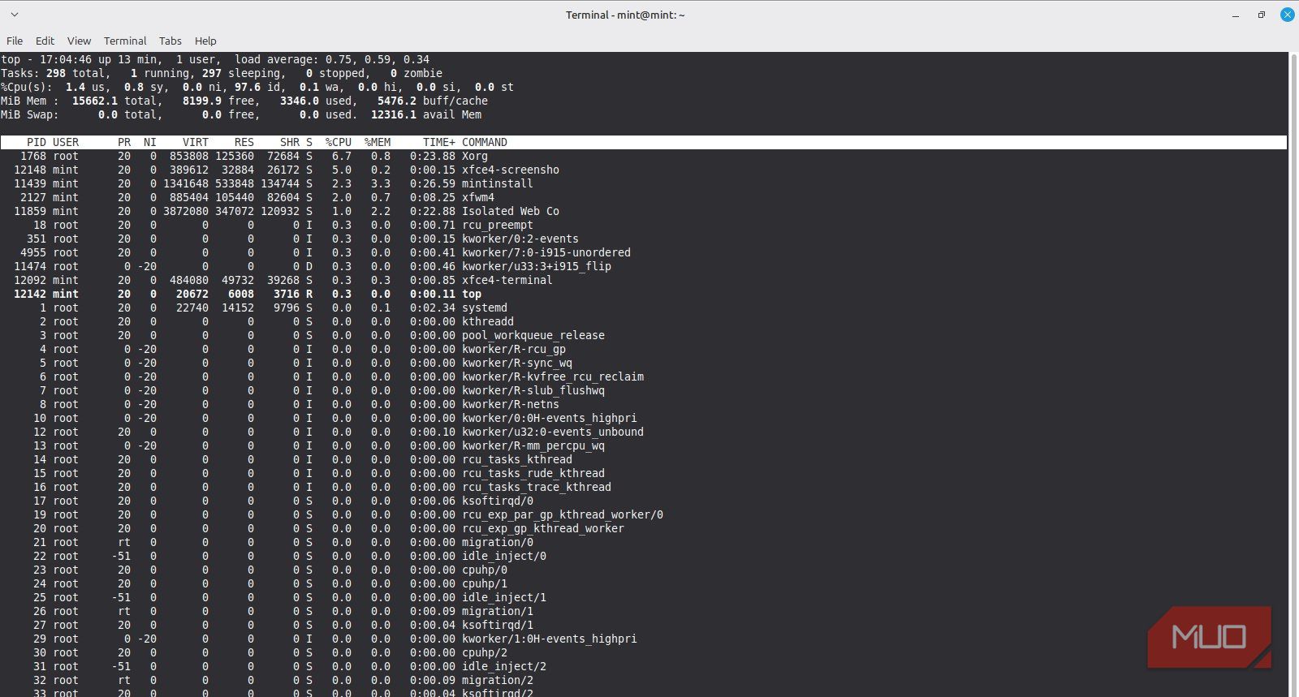Click rcu_tasks_rude_kthread command

pyautogui.click(x=533, y=473)
